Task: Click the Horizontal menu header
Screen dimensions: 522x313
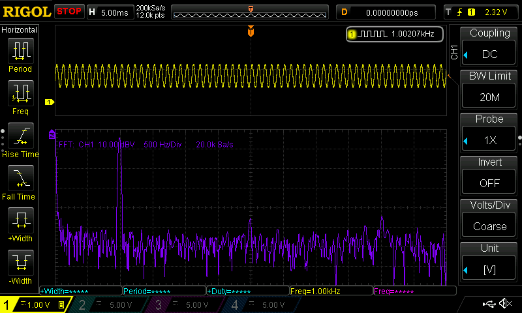Action: [20, 30]
